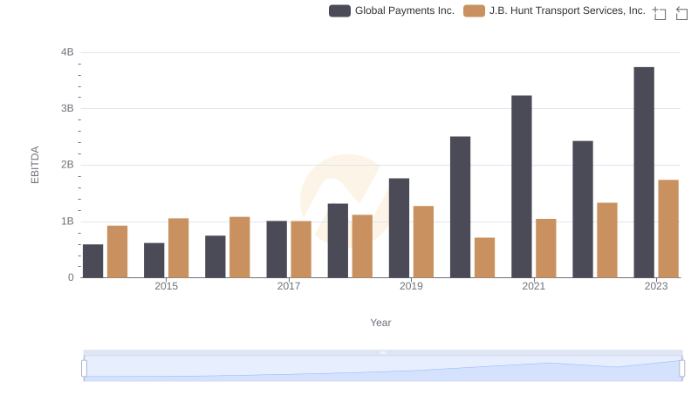Image resolution: width=698 pixels, height=402 pixels.
Task: Click the Global Payments Inc. legend label
Action: click(x=405, y=10)
